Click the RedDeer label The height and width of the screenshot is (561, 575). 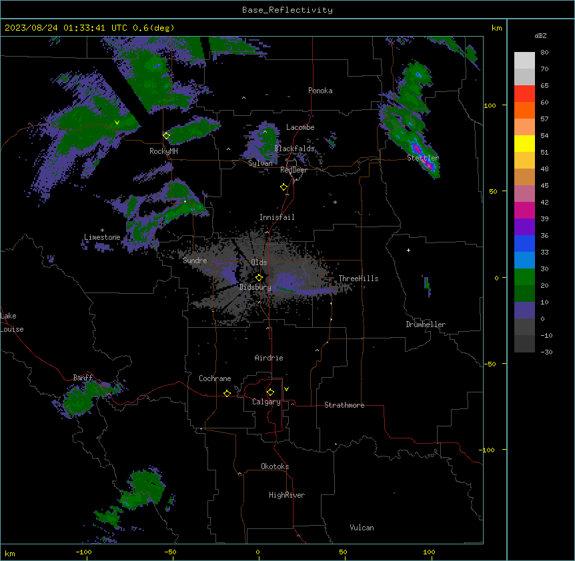pos(294,170)
